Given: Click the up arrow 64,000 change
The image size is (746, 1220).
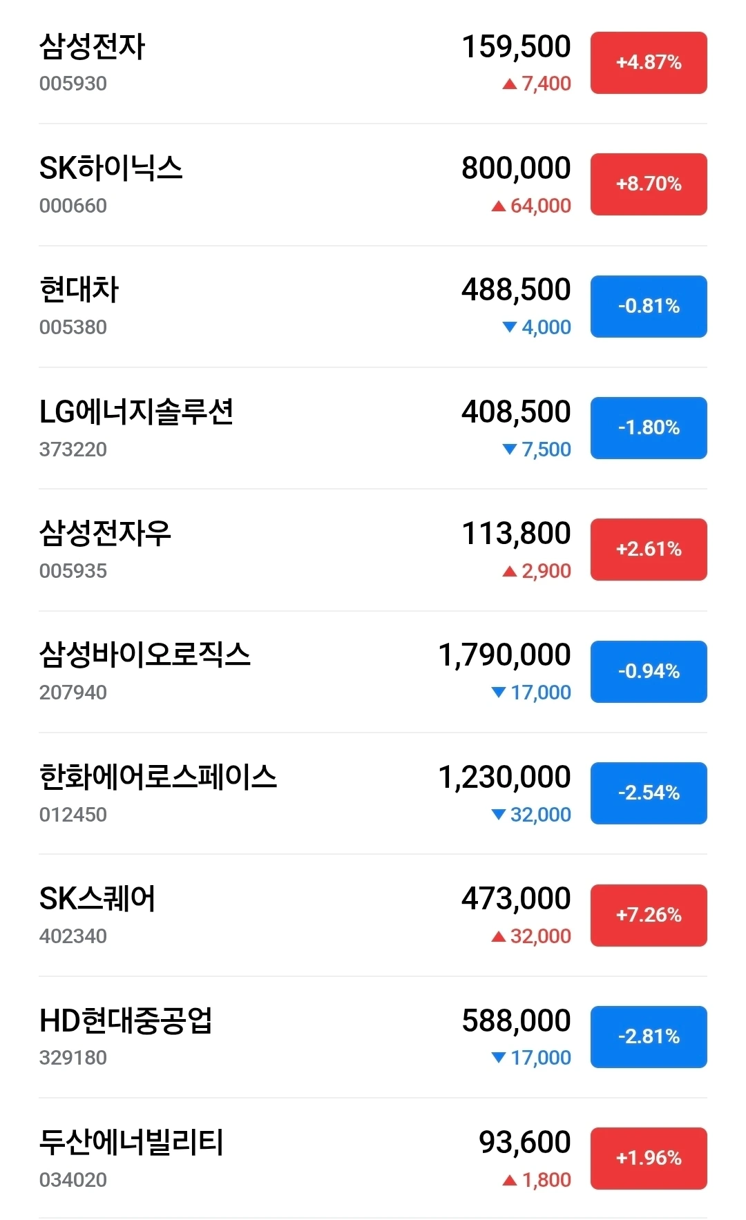Looking at the screenshot, I should tap(531, 206).
